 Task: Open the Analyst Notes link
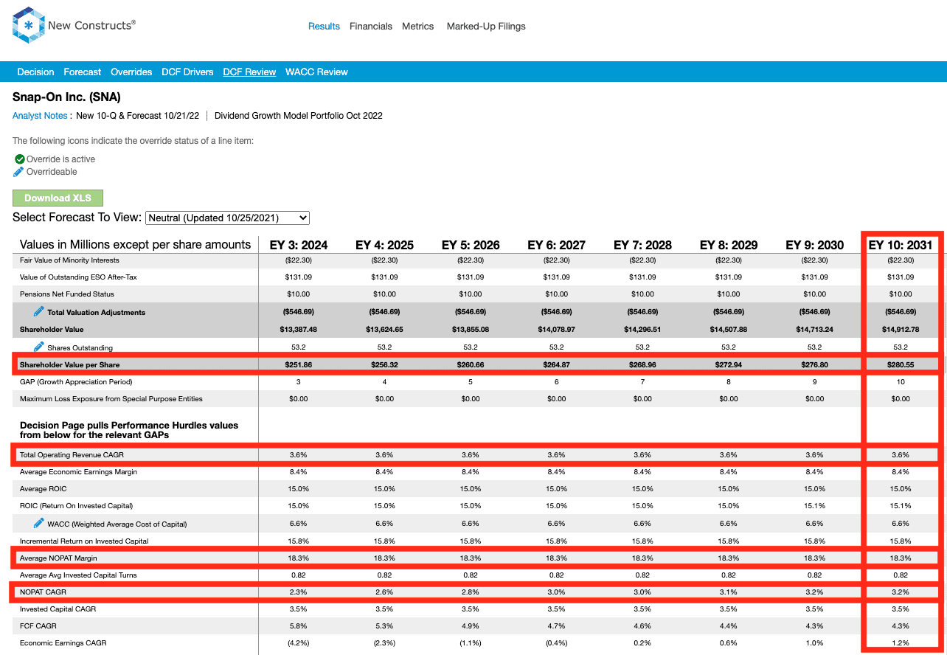[x=40, y=116]
